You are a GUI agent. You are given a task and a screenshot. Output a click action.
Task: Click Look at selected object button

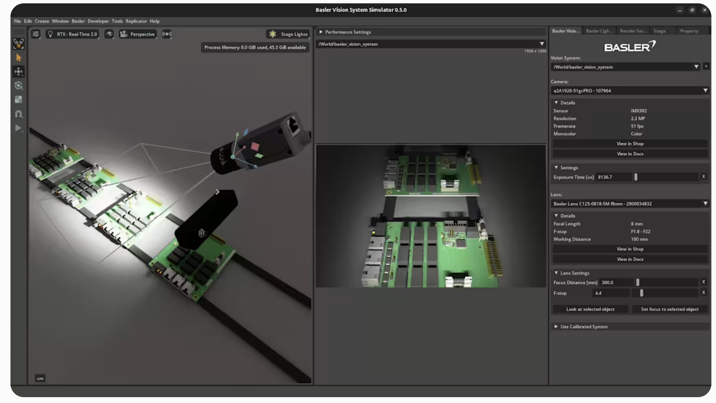(590, 309)
